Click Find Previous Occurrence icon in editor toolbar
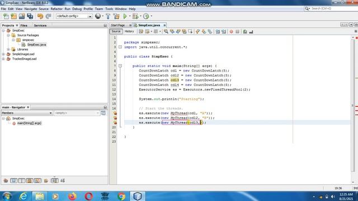The image size is (358, 201). 172,32
